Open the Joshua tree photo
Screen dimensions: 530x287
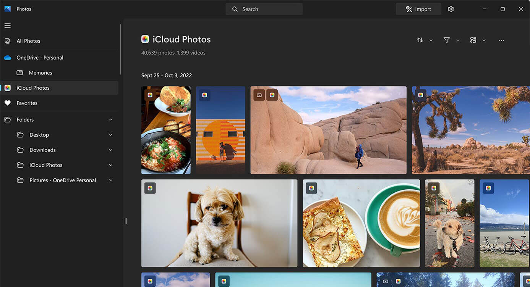point(471,130)
